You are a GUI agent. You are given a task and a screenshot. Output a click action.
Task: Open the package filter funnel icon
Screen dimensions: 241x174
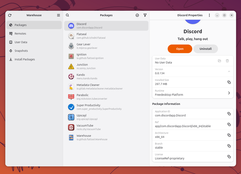click(145, 15)
